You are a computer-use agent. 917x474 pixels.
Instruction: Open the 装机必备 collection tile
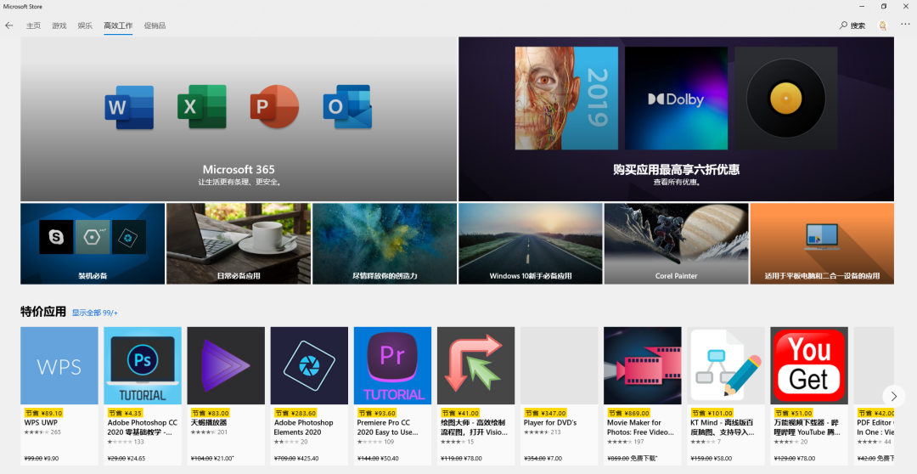click(x=93, y=244)
